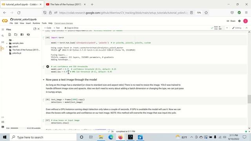Click Copy to Drive button
Screen dimensions: 251x141
pyautogui.click(x=71, y=28)
